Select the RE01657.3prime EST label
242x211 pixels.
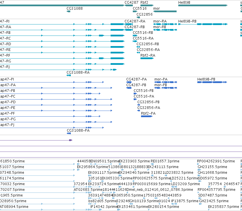pyautogui.click(x=165, y=161)
